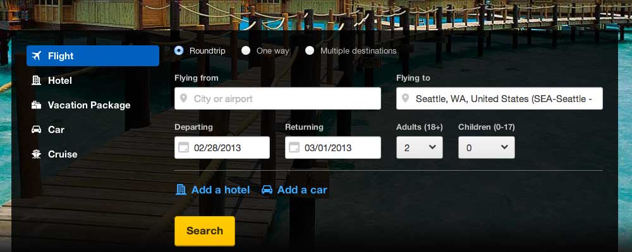Expand the Children (0-17) dropdown

click(487, 147)
